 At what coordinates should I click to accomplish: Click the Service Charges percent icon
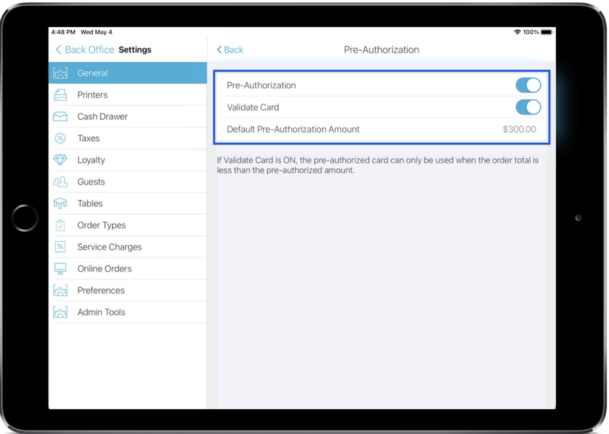[60, 247]
